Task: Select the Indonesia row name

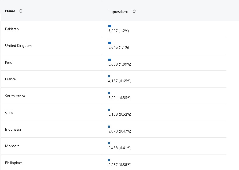Action: pyautogui.click(x=13, y=129)
